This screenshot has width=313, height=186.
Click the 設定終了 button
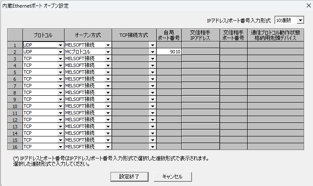pos(127,176)
